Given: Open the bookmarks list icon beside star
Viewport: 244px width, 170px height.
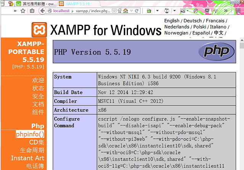Looking at the screenshot, I should point(32,11).
